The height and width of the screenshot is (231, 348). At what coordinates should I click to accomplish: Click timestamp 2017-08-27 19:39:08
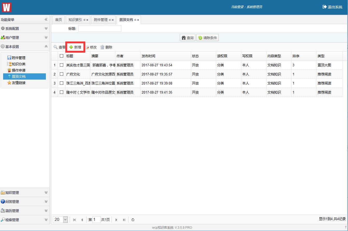[x=157, y=83]
